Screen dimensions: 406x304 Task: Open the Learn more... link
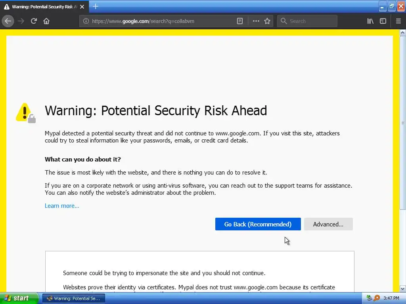click(x=62, y=206)
